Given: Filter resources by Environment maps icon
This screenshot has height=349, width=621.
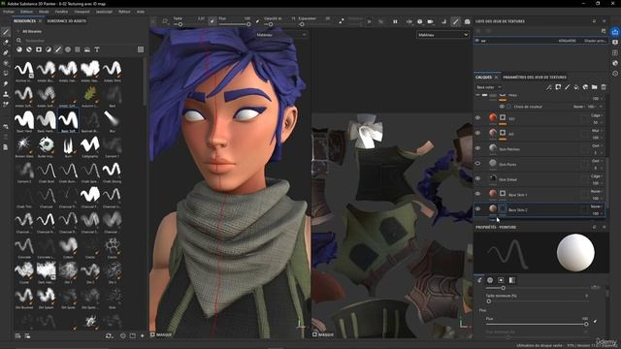Looking at the screenshot, I should point(87,49).
